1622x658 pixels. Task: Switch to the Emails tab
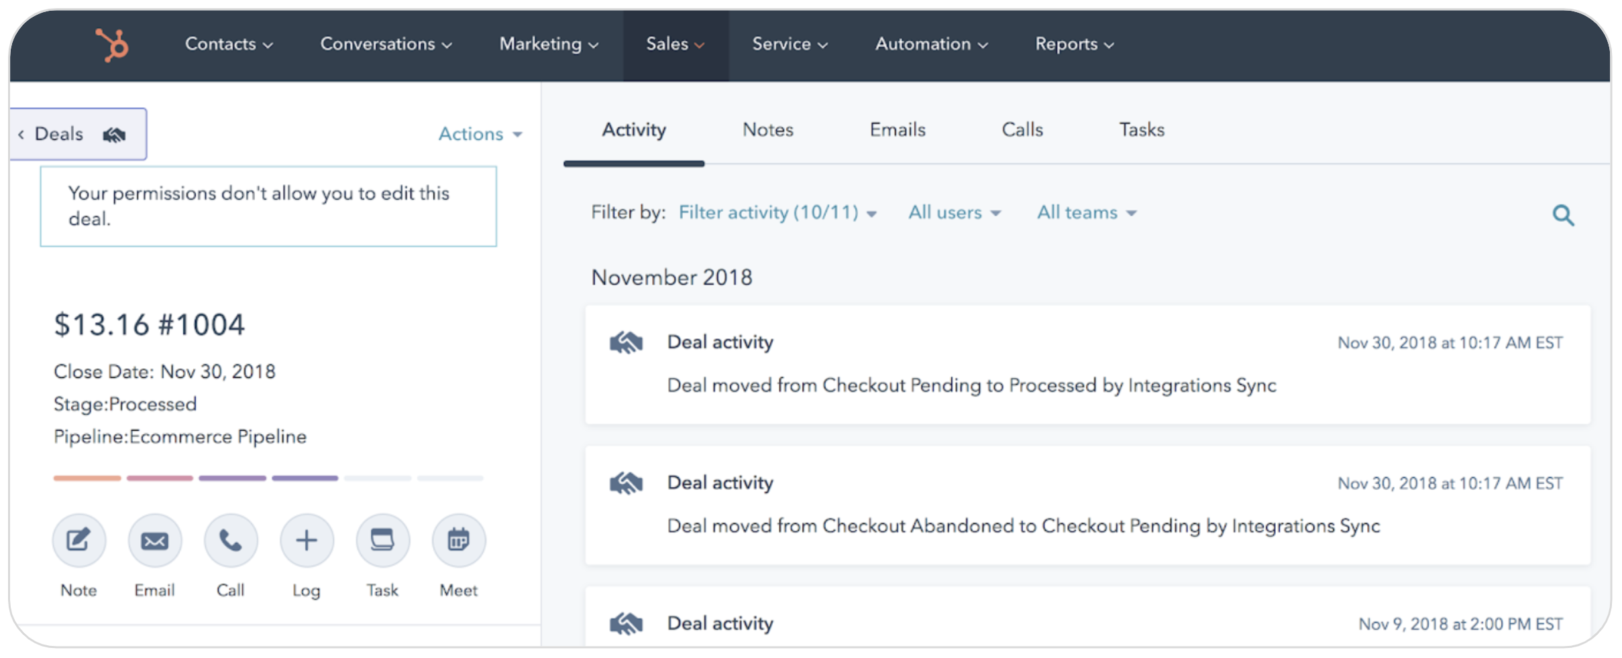tap(897, 130)
